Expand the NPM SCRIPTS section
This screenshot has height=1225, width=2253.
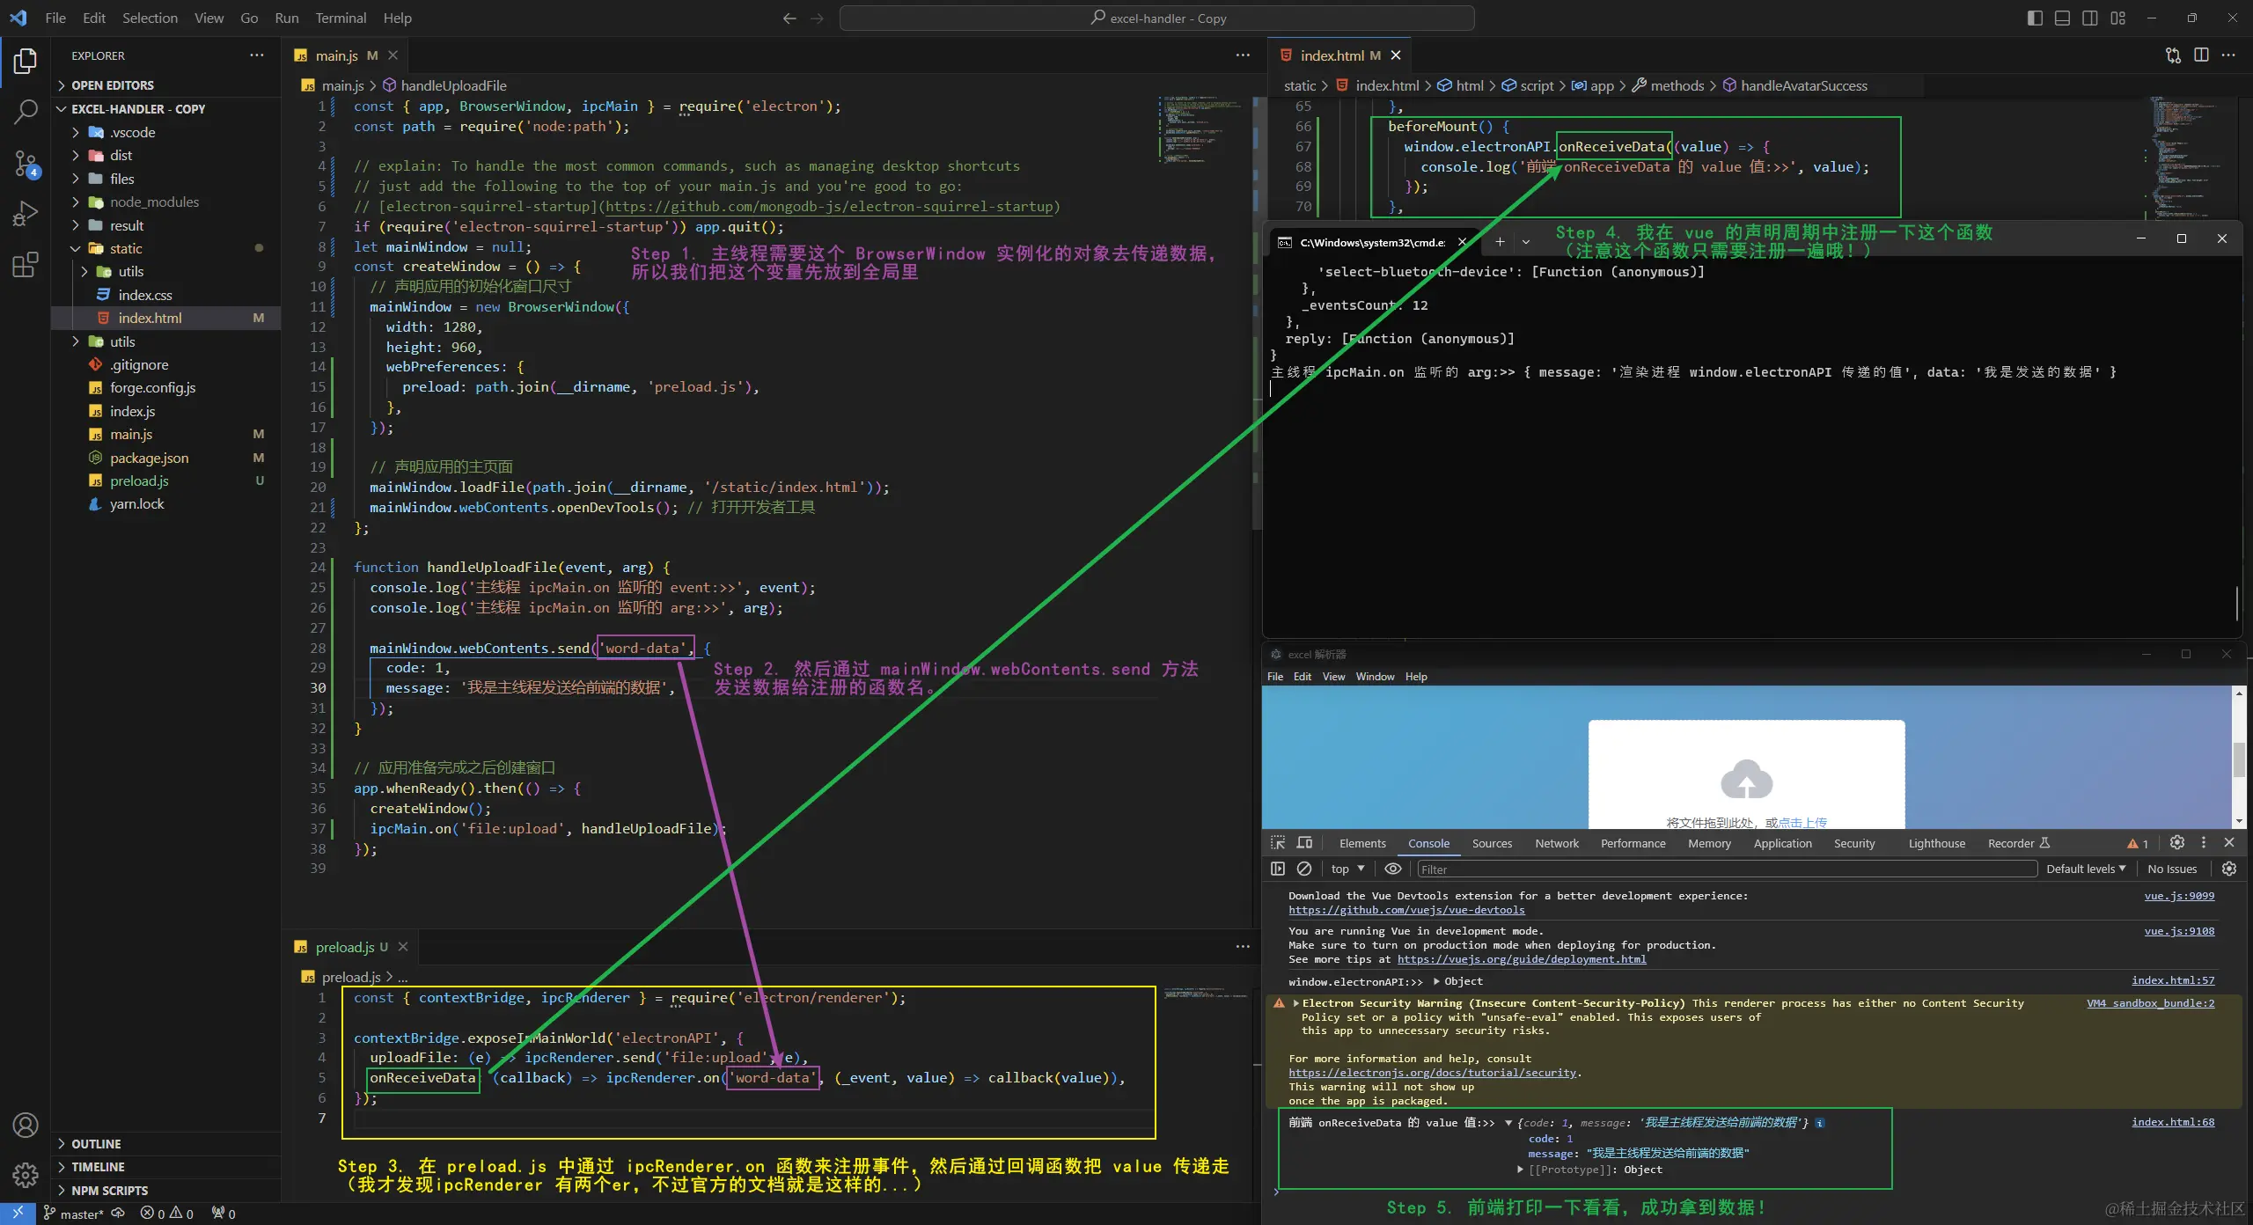[x=109, y=1191]
